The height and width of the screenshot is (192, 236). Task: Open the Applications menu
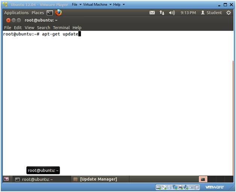[x=16, y=13]
